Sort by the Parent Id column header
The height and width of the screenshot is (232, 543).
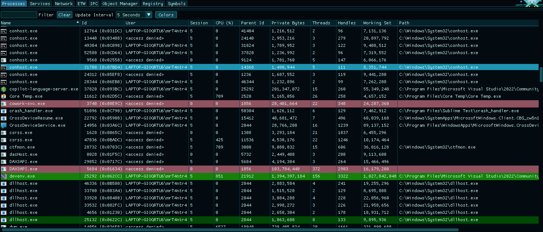pyautogui.click(x=255, y=23)
